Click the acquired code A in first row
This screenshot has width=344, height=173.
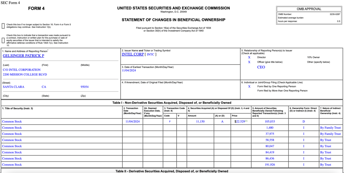pos(222,122)
